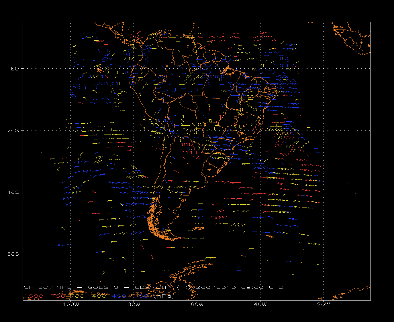Click the 80W longitude label
394x322 pixels.
[x=134, y=304]
